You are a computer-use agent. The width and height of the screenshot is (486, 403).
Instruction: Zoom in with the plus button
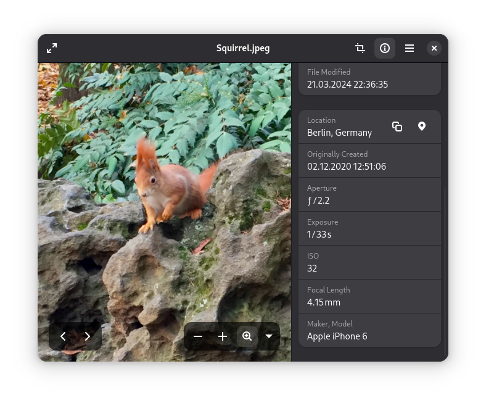223,336
